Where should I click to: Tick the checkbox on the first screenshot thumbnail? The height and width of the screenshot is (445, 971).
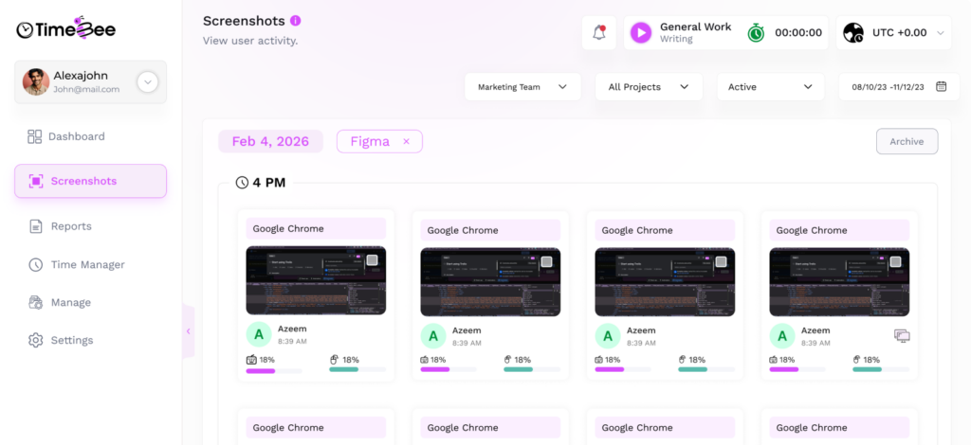[x=372, y=260]
